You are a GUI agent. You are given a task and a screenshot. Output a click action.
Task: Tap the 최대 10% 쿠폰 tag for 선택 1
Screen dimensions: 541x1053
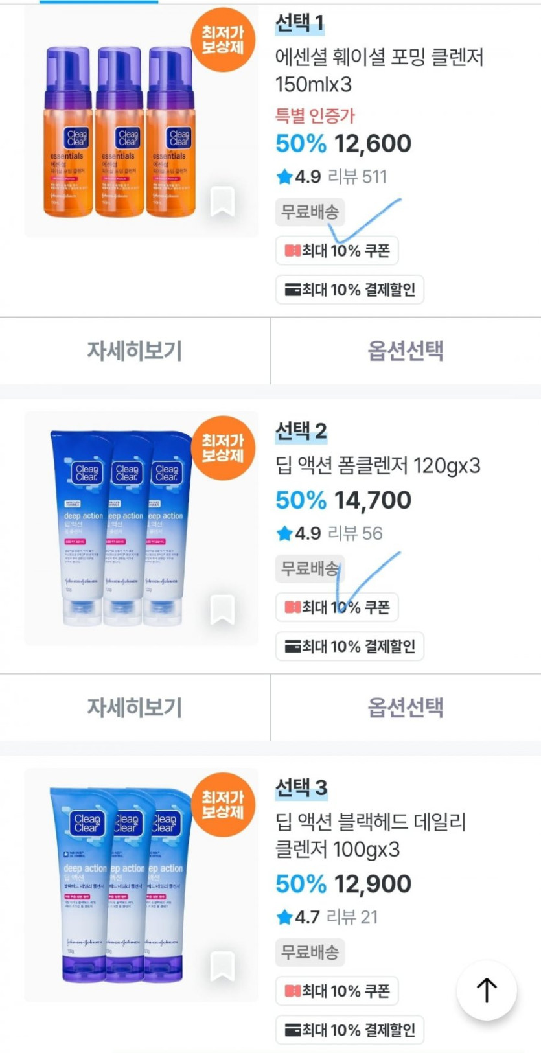click(337, 251)
